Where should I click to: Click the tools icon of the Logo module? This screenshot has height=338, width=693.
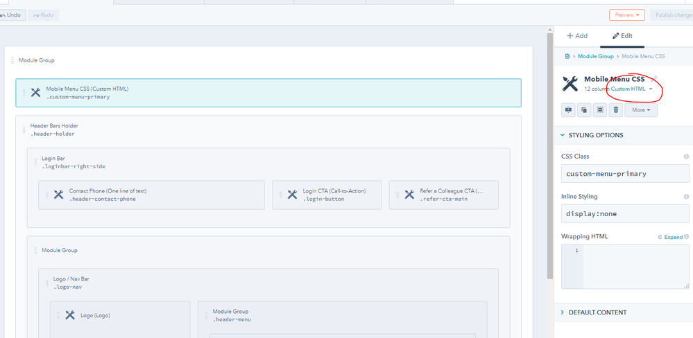pyautogui.click(x=70, y=315)
